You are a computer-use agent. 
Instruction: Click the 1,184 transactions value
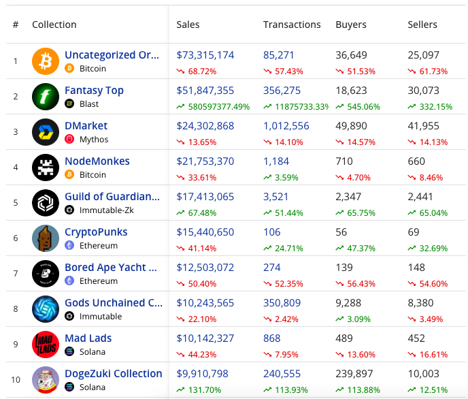[276, 161]
